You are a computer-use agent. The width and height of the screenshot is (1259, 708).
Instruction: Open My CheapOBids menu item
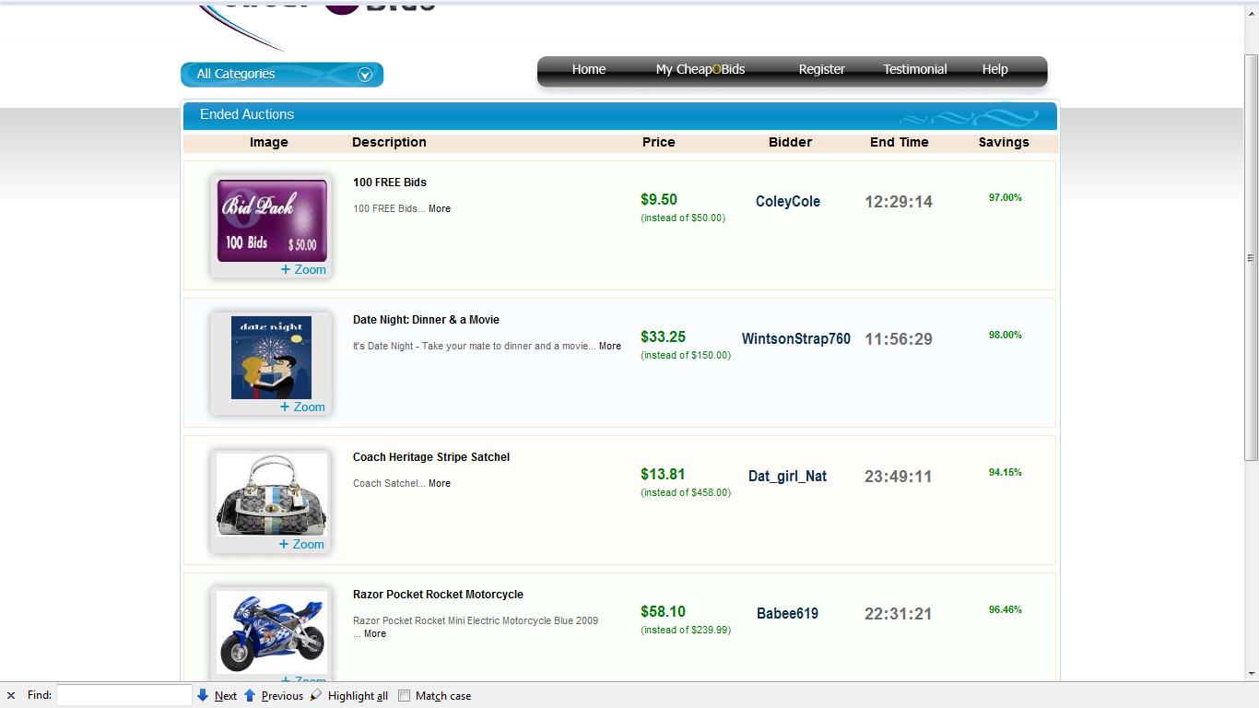click(700, 69)
